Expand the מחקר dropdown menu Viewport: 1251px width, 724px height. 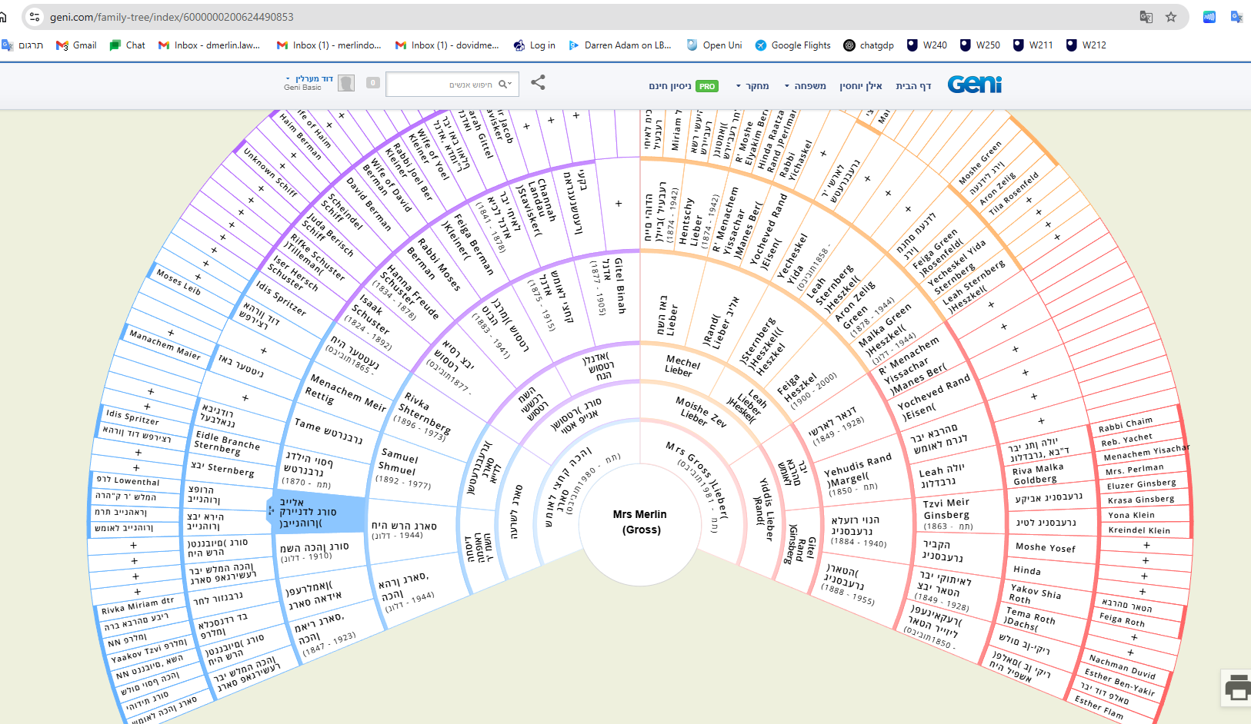[752, 86]
